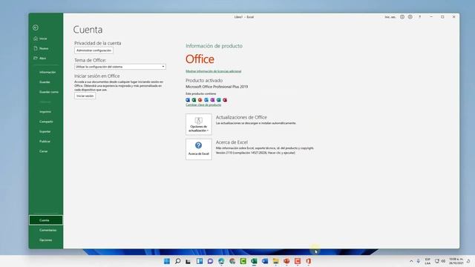Open the Chat app from the taskbar
This screenshot has width=475, height=267.
(x=210, y=261)
